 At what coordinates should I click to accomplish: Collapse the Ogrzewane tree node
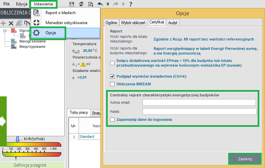click(x=5, y=30)
